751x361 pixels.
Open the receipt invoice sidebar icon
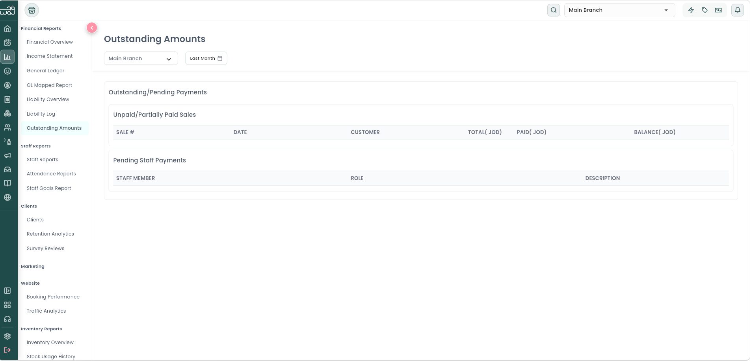click(7, 99)
